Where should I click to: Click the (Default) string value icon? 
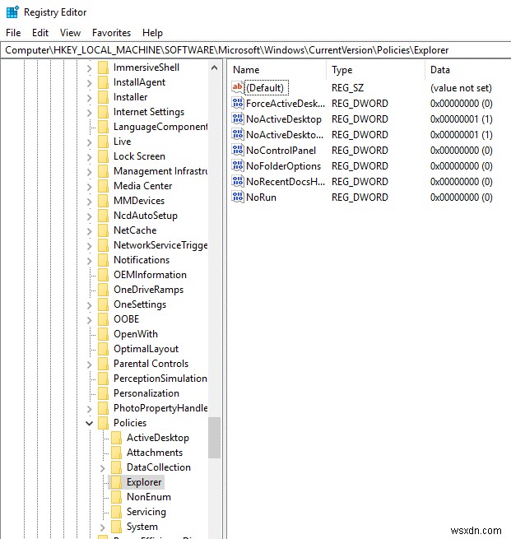tap(238, 87)
